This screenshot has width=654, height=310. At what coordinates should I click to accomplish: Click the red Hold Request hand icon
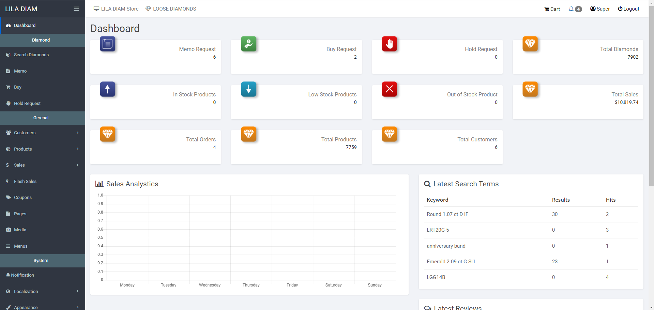pos(390,44)
